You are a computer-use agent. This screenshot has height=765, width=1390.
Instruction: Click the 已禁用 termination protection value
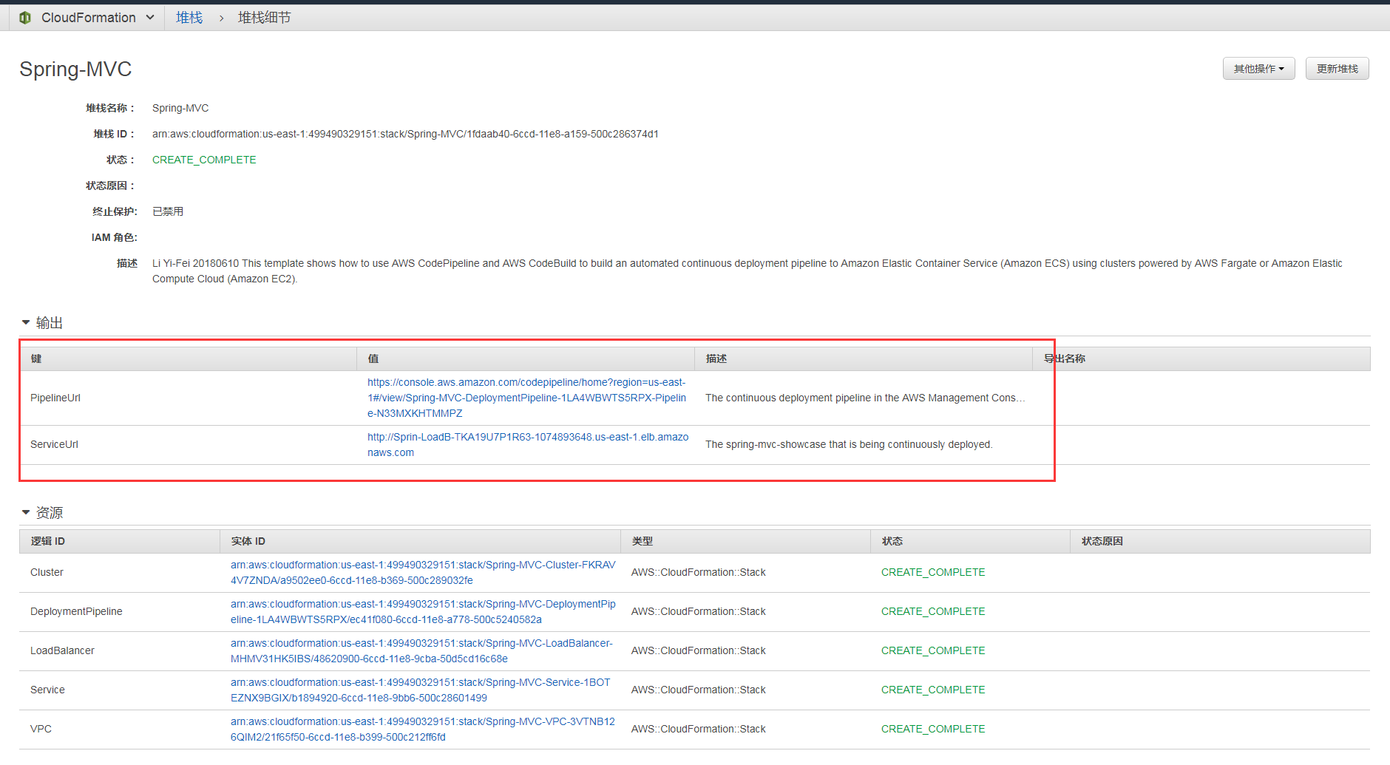coord(168,211)
